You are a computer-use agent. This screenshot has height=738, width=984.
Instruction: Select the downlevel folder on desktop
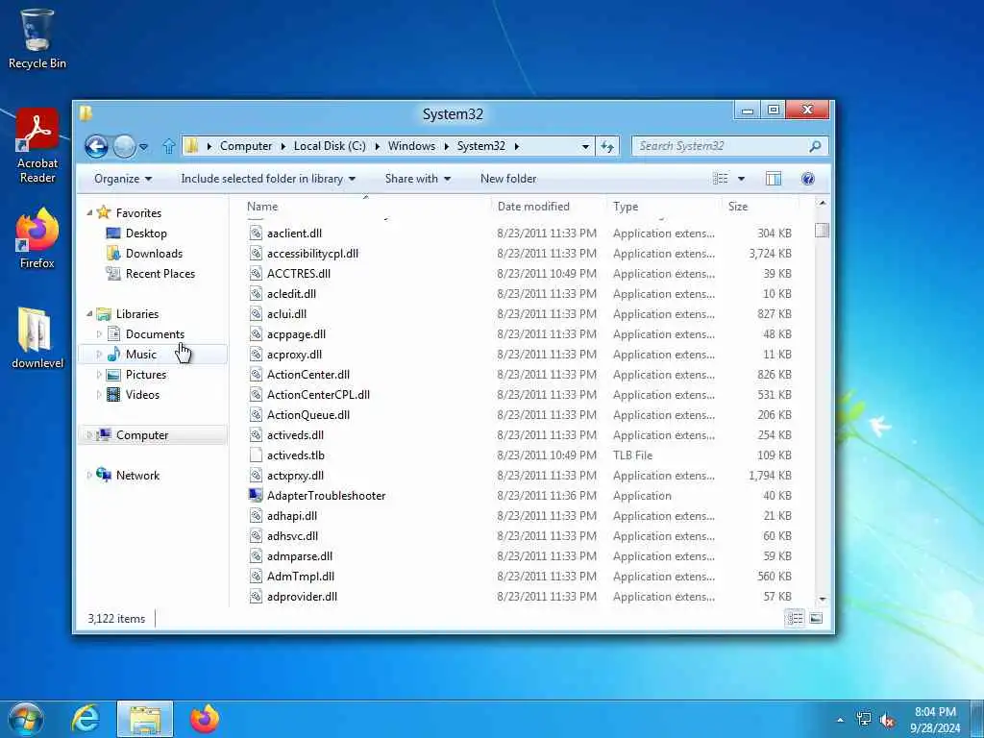point(37,337)
